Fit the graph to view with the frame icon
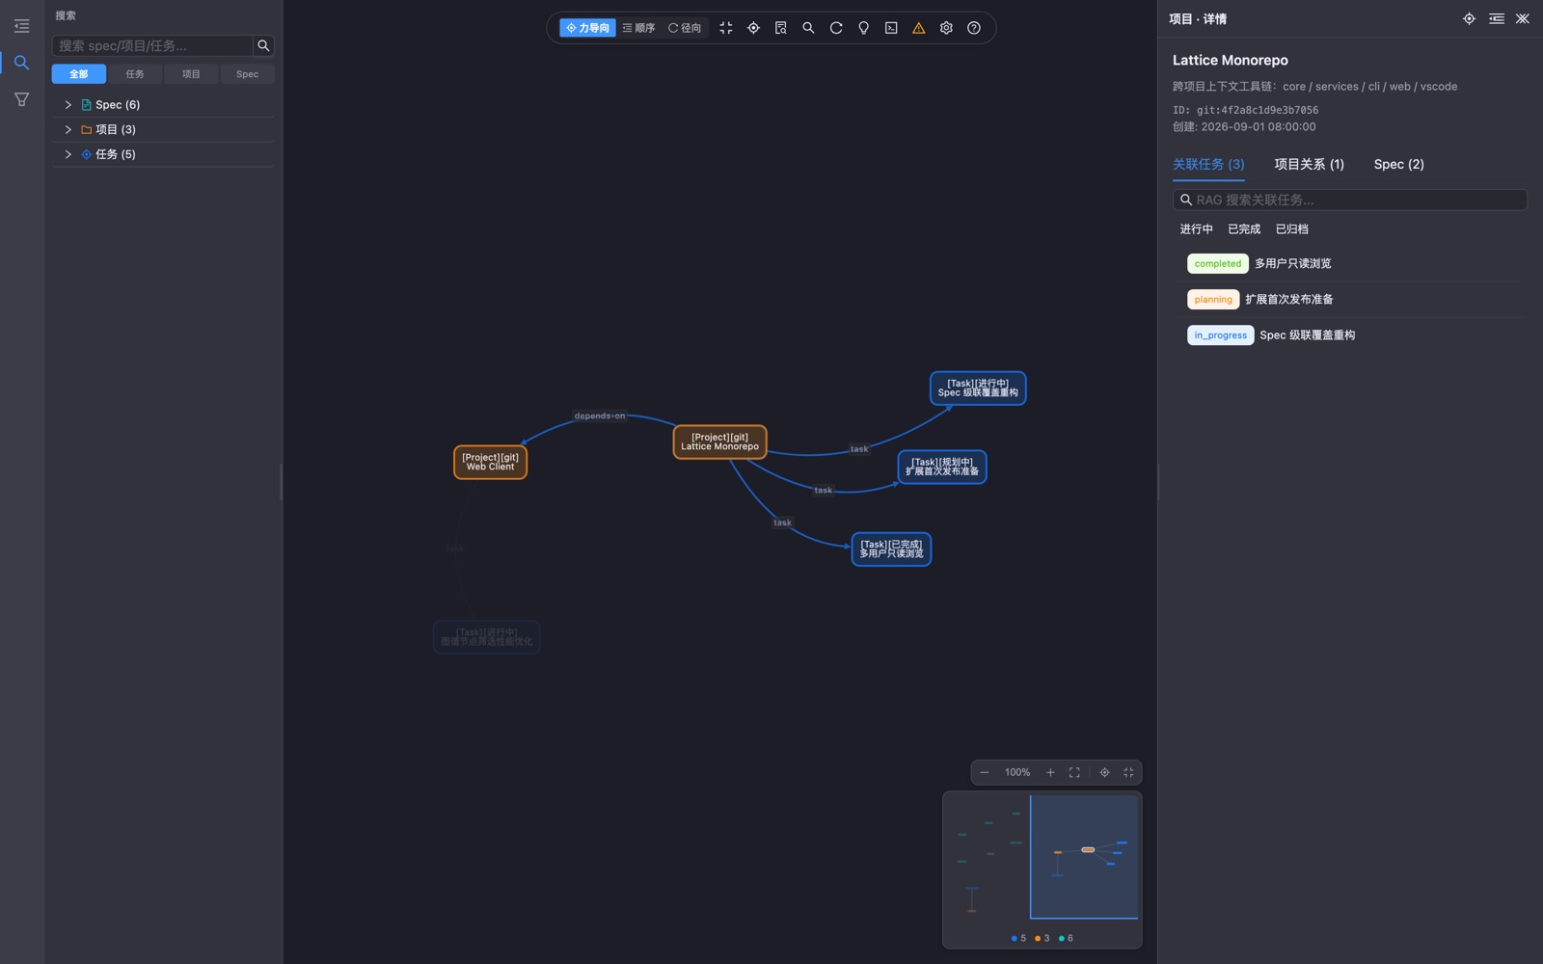The height and width of the screenshot is (964, 1543). [x=1074, y=772]
